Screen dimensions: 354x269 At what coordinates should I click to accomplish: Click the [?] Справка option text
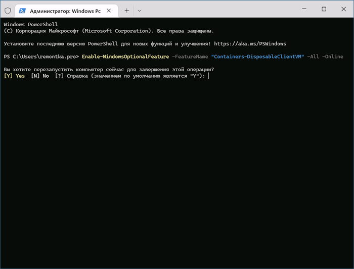[71, 76]
